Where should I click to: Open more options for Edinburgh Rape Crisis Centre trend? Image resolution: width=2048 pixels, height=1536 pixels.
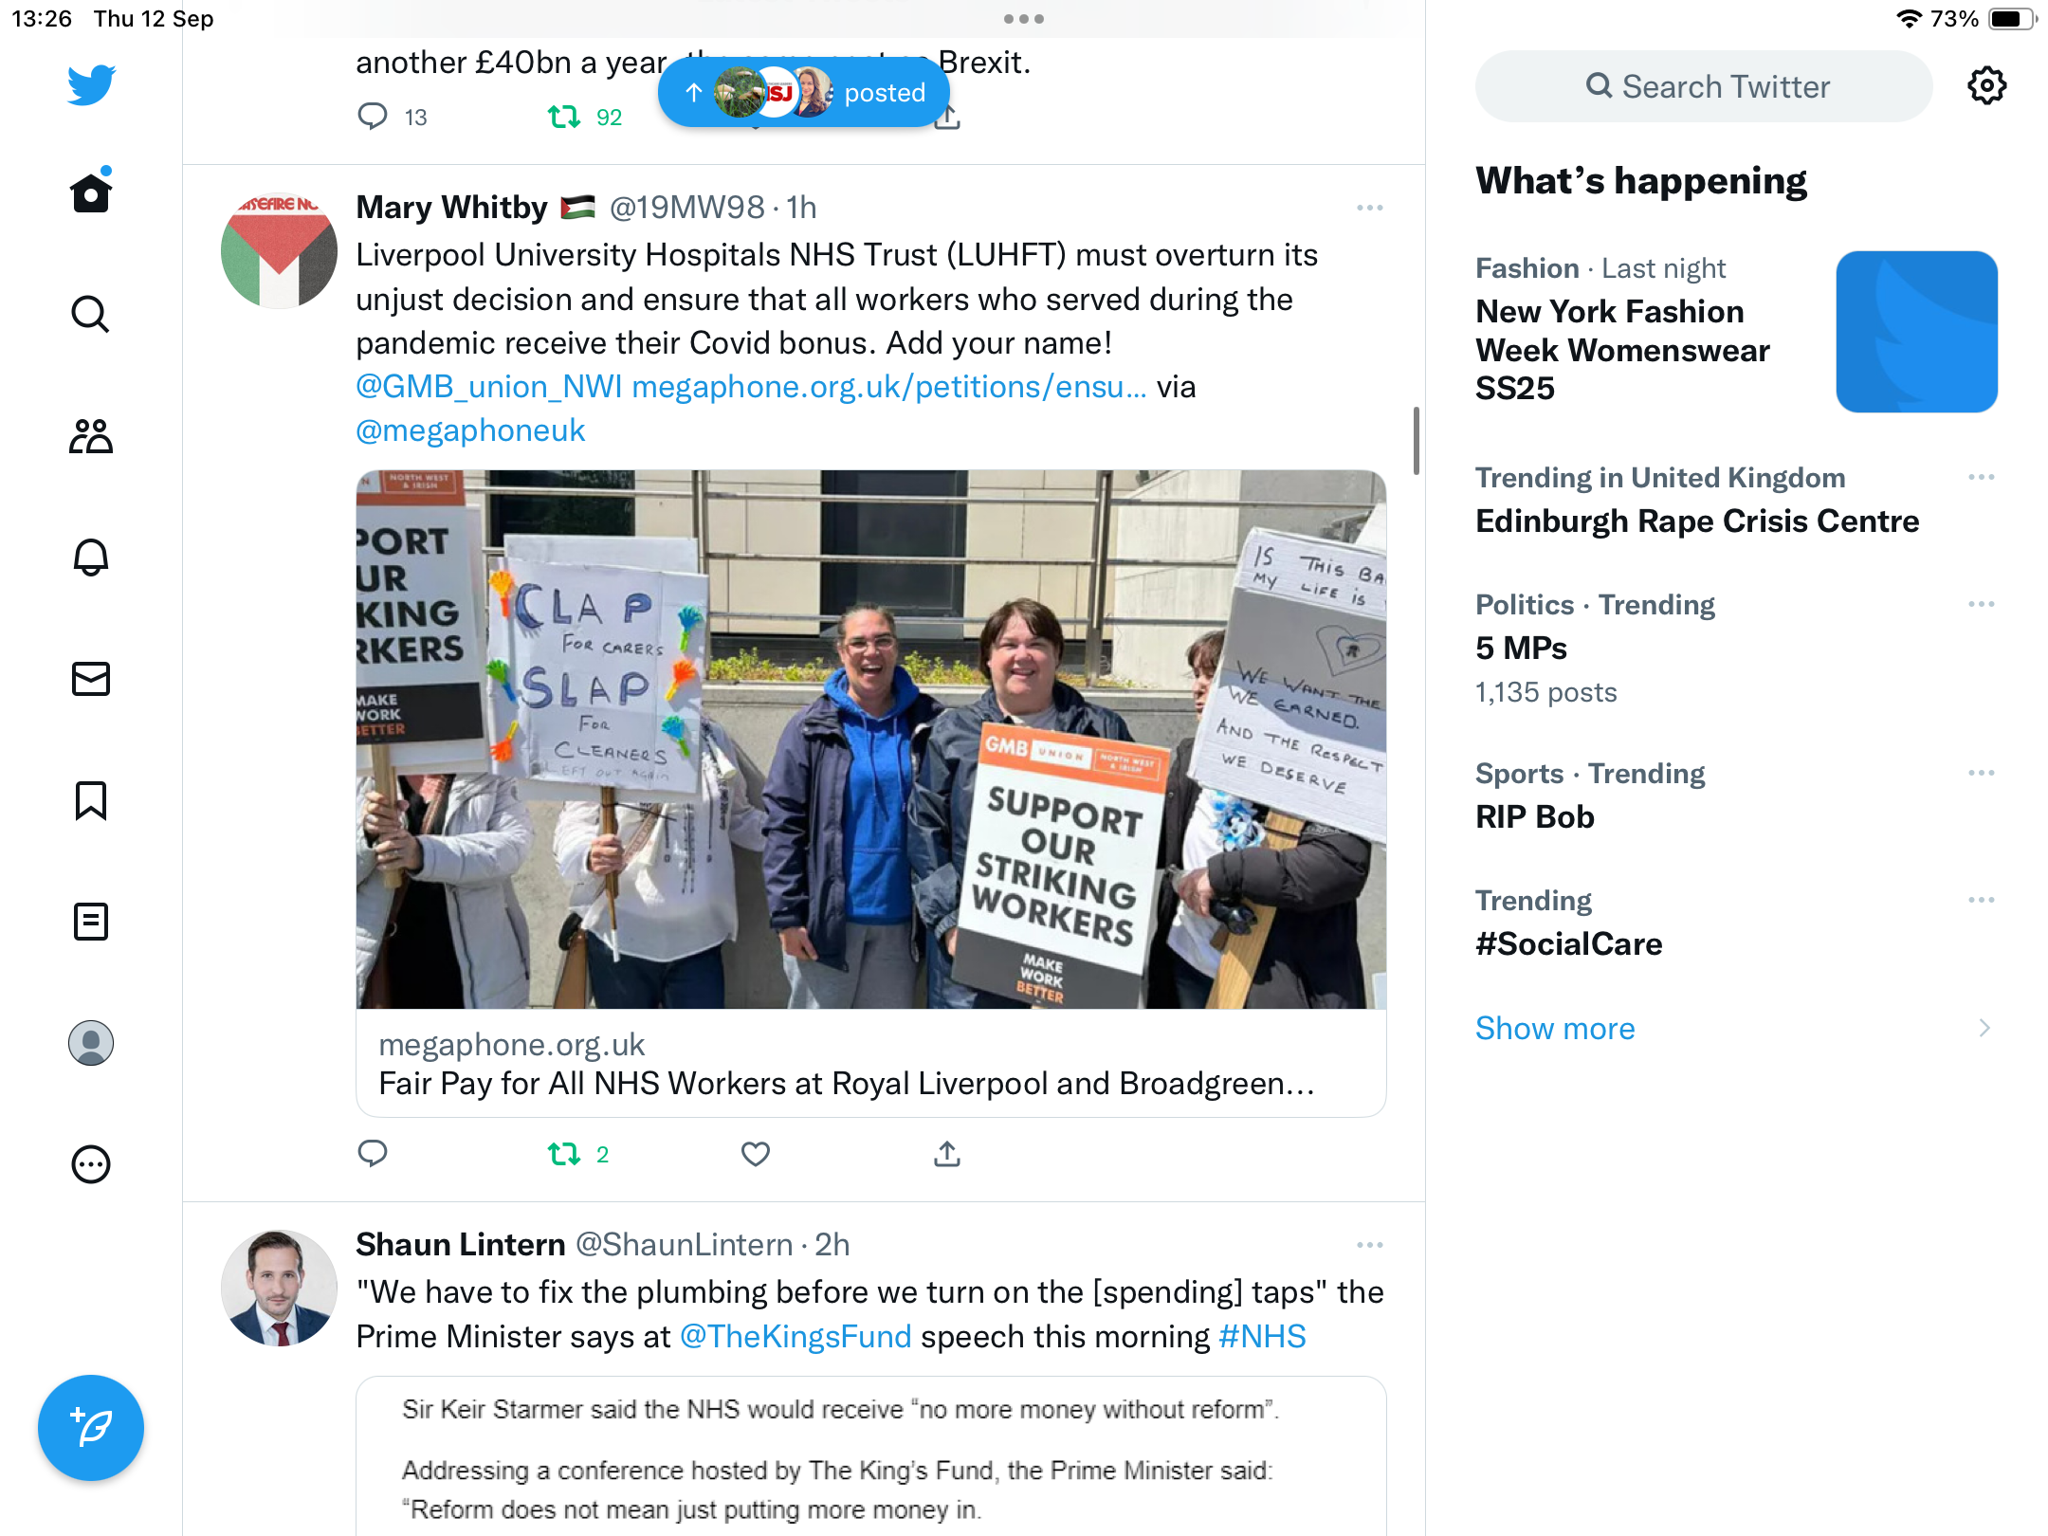click(1981, 477)
